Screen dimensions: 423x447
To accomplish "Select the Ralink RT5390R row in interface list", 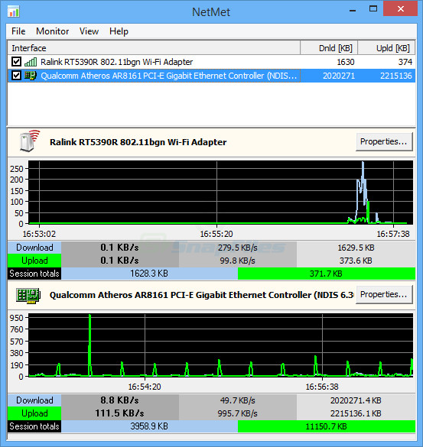I will (211, 62).
